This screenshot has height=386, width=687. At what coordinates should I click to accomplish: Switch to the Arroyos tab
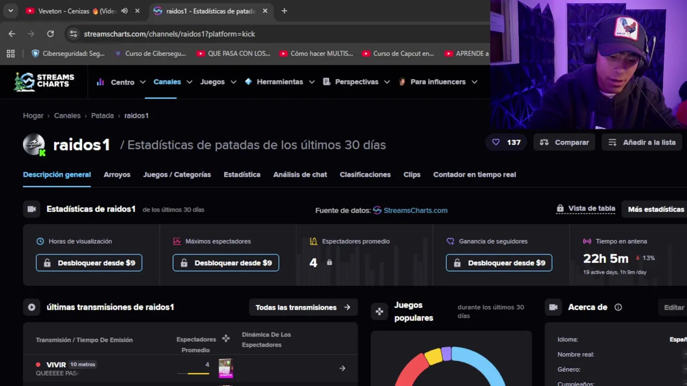point(117,174)
